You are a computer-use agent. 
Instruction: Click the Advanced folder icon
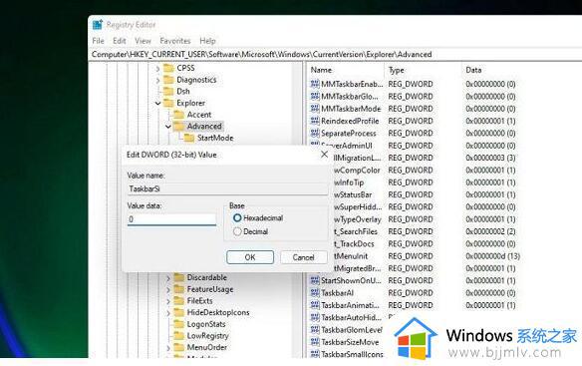pyautogui.click(x=179, y=127)
